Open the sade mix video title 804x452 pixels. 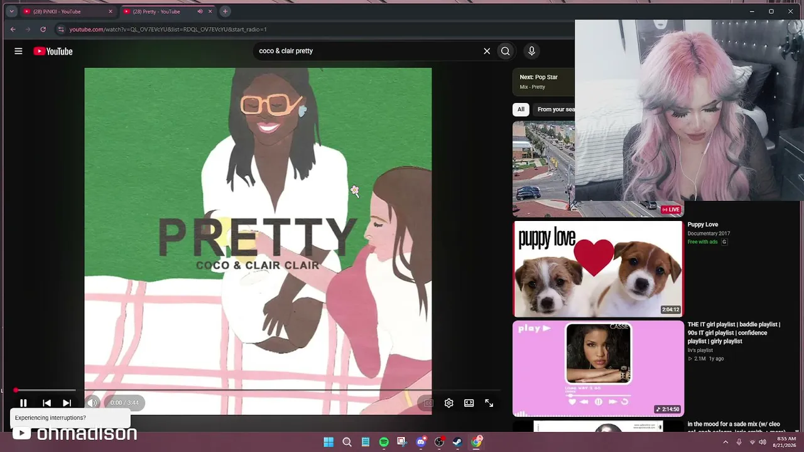[x=736, y=428]
